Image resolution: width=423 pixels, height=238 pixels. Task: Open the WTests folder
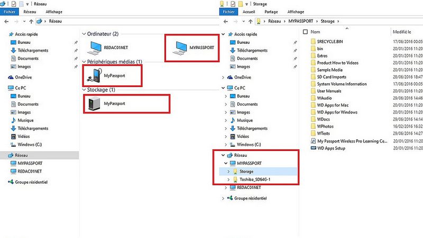point(320,134)
